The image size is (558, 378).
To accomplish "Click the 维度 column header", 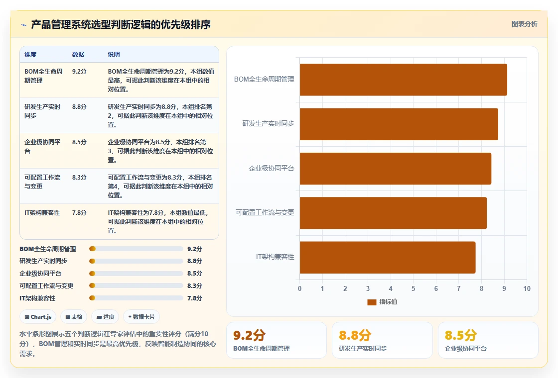I will coord(30,54).
